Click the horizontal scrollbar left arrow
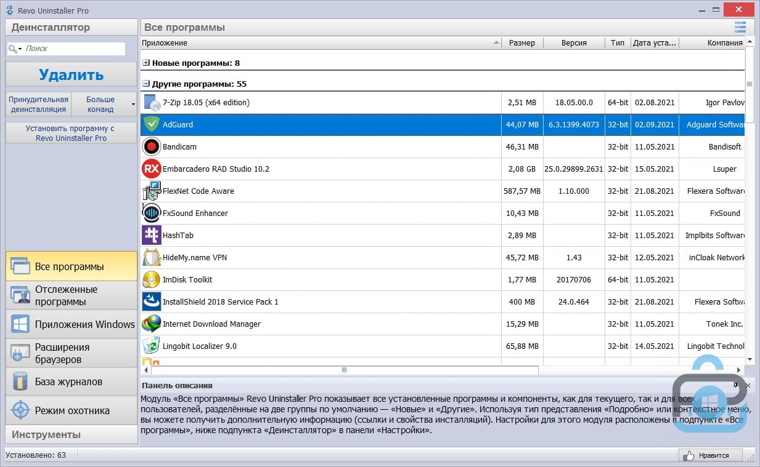Screen dimensions: 760x467 point(146,370)
